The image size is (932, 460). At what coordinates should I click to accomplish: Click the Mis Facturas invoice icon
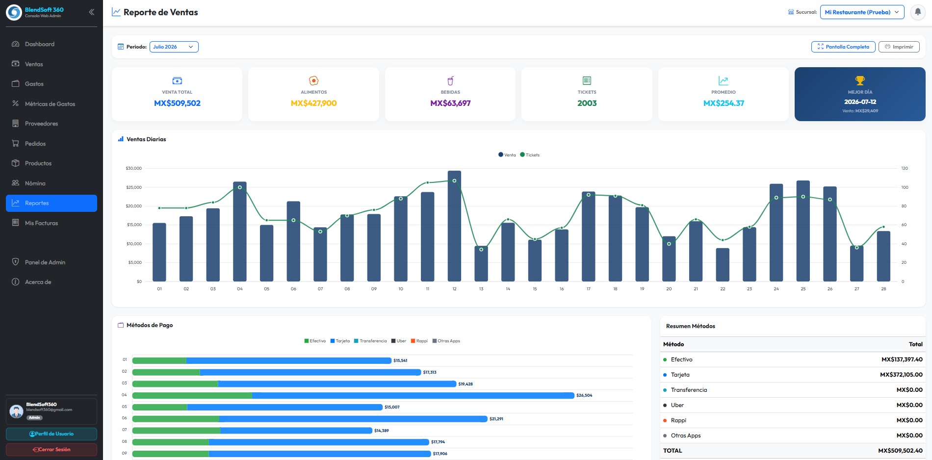coord(16,223)
